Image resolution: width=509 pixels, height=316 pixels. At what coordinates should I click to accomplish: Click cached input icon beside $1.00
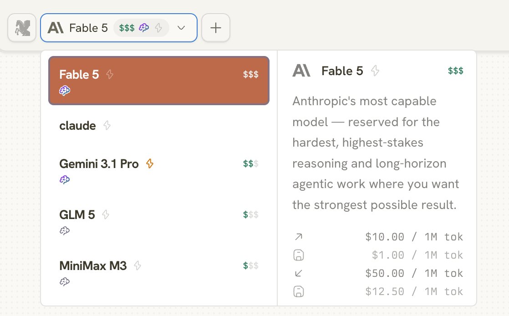pyautogui.click(x=299, y=255)
